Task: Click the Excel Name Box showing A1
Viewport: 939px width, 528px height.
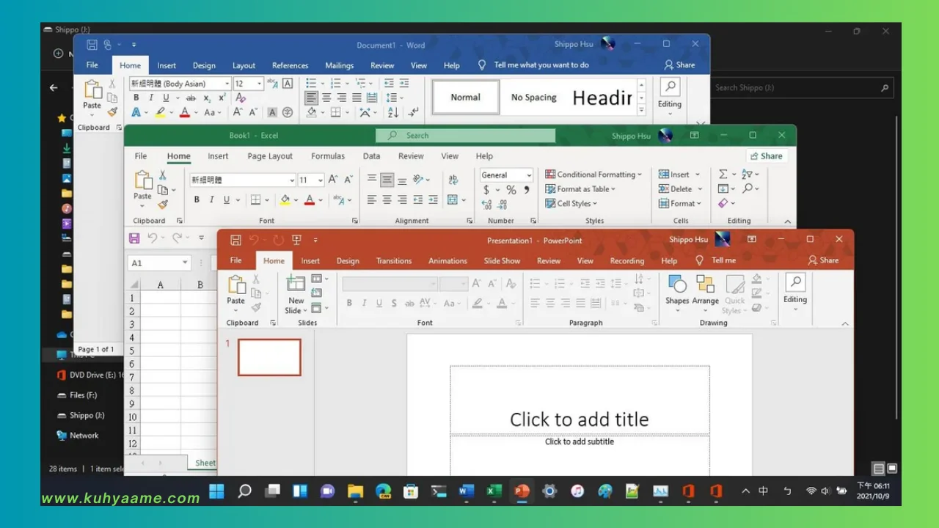Action: [159, 263]
